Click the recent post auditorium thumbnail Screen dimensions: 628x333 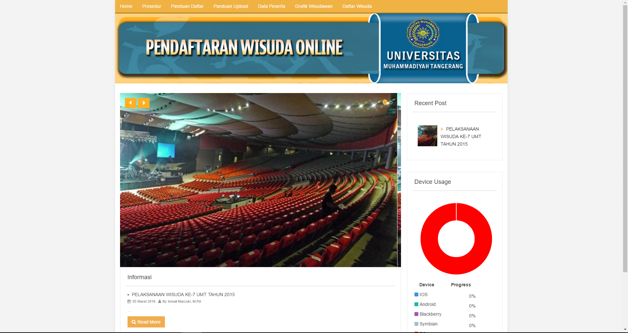427,136
